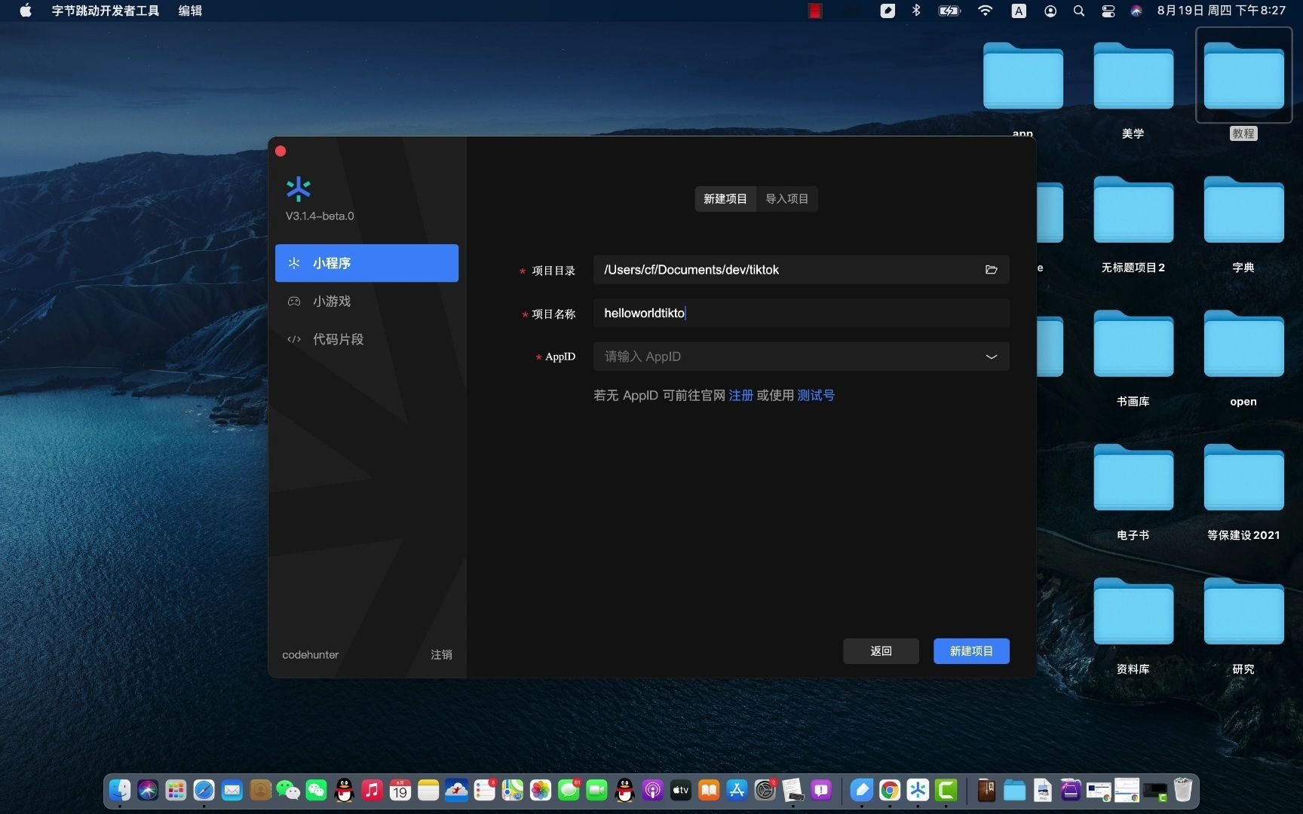This screenshot has width=1303, height=814.
Task: Switch to the 新建项目 tab
Action: (x=725, y=199)
